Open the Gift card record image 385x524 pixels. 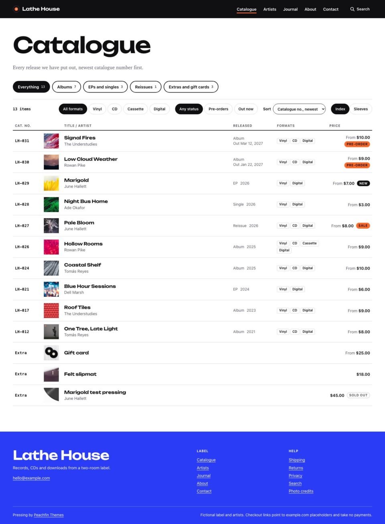click(51, 353)
